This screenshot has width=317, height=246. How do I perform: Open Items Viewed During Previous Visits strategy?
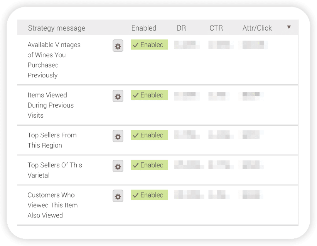point(51,105)
